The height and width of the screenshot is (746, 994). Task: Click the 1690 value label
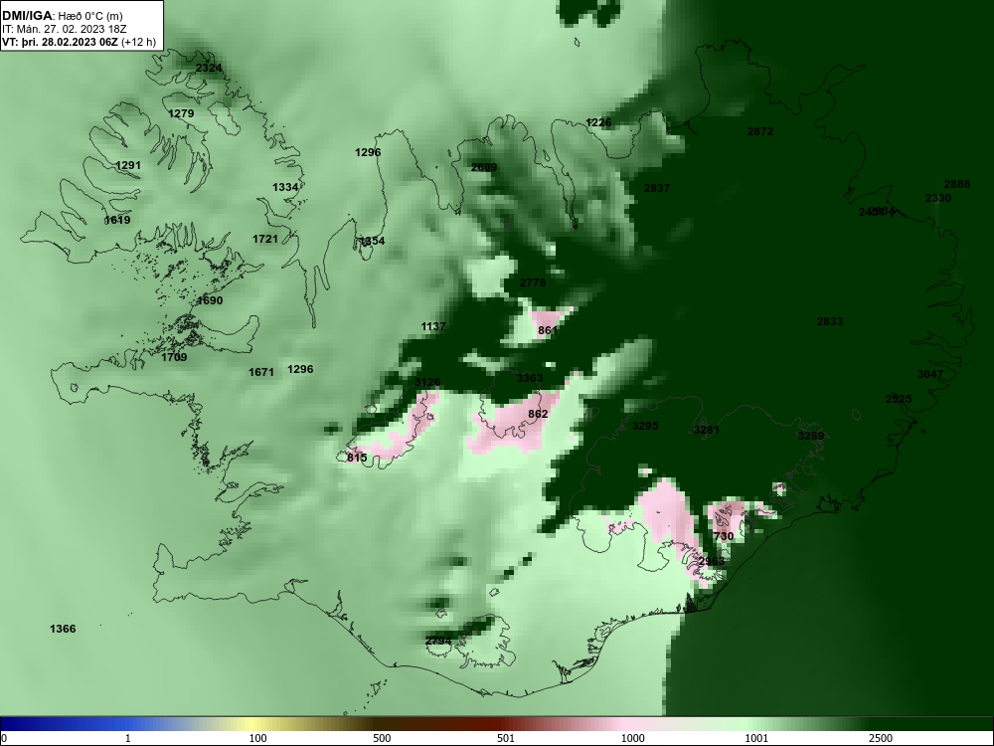click(209, 300)
